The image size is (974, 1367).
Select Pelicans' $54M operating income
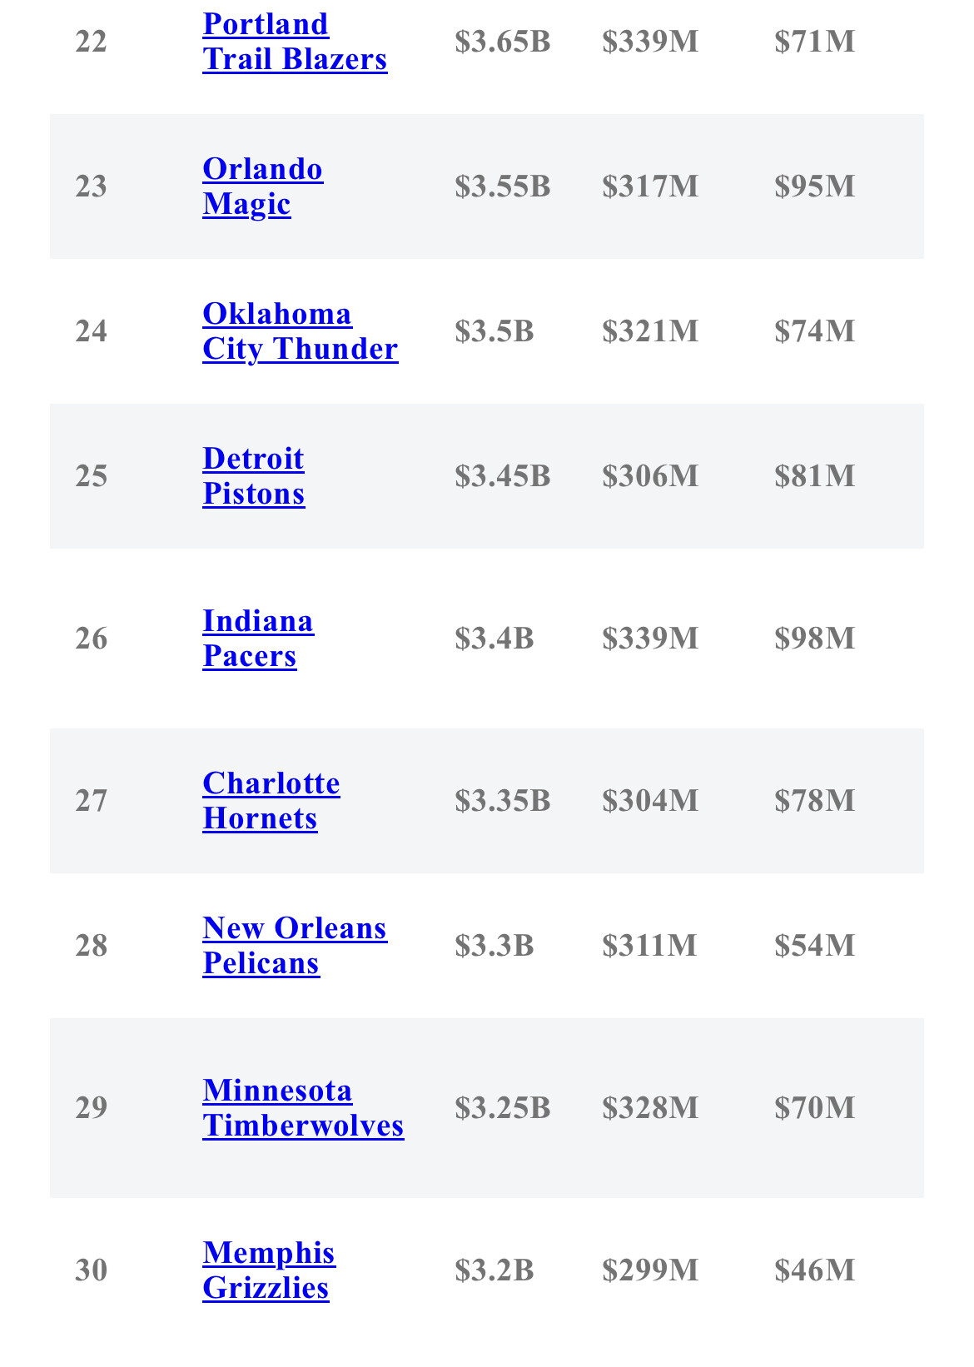pyautogui.click(x=814, y=946)
